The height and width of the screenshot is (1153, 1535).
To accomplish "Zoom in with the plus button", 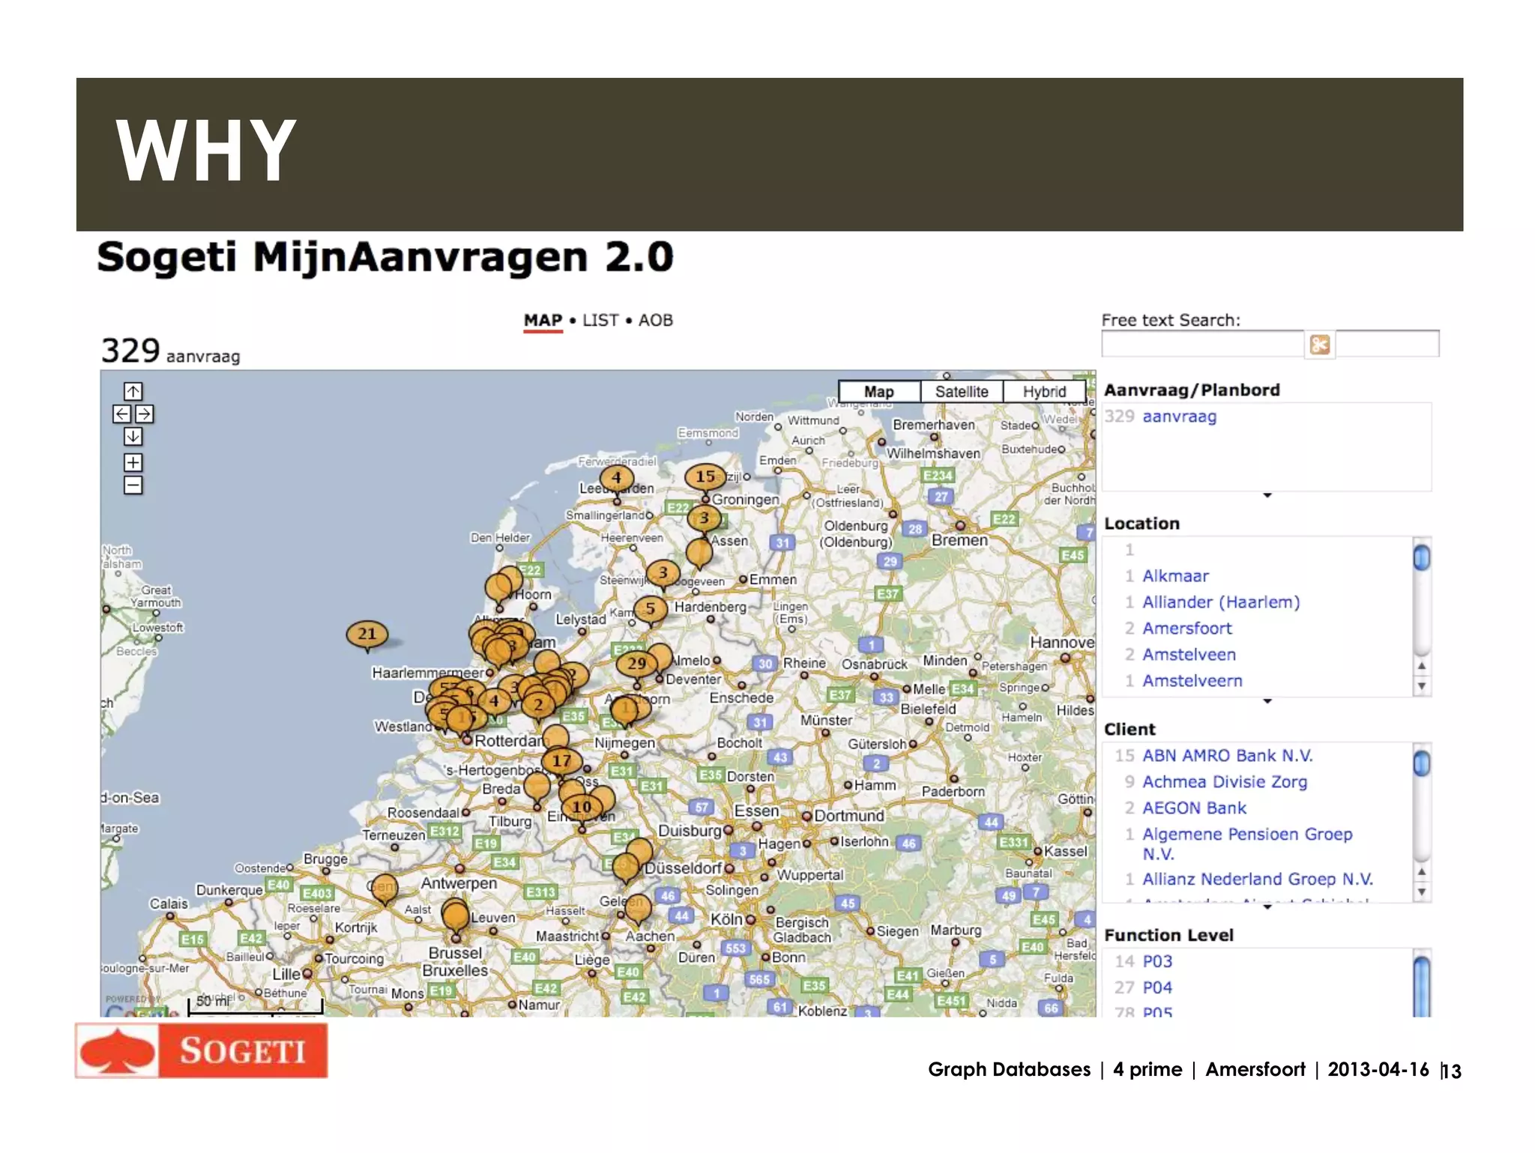I will click(133, 462).
